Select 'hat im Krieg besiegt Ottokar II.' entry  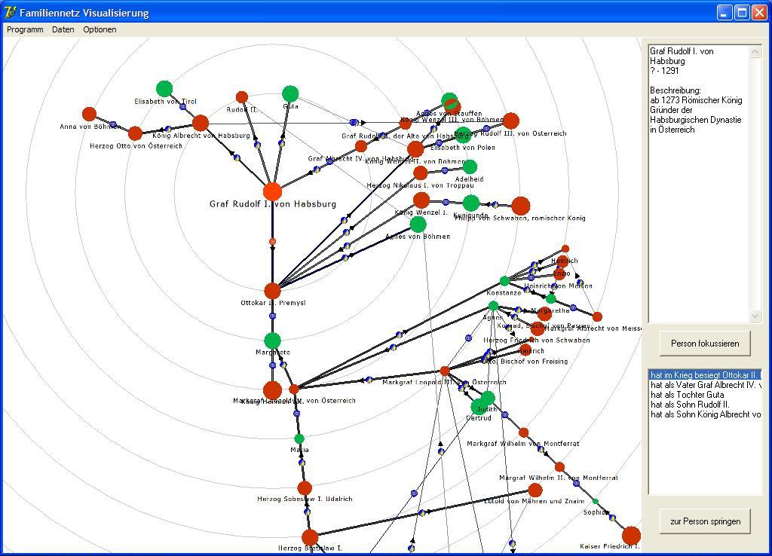[x=705, y=375]
